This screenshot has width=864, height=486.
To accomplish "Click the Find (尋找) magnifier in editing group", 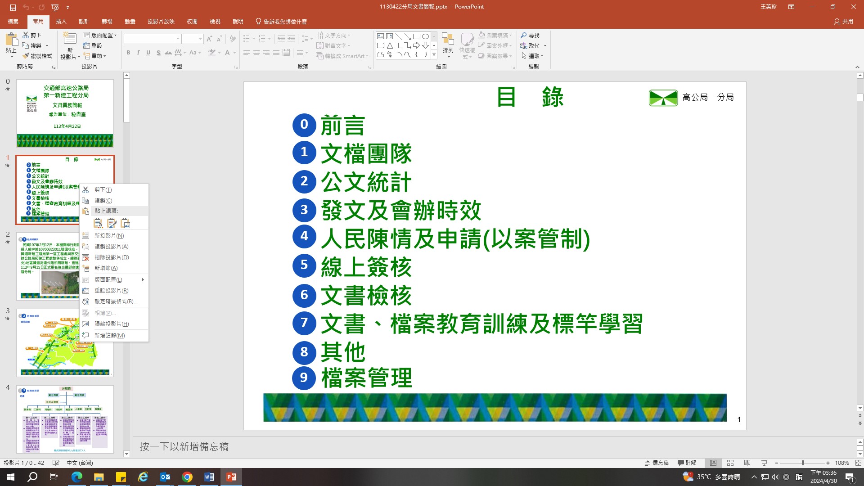I will (x=530, y=35).
